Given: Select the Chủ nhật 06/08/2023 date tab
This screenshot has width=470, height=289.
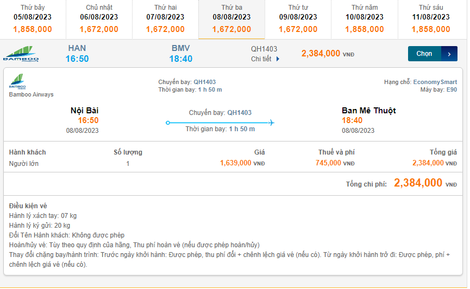Looking at the screenshot, I should pos(99,20).
